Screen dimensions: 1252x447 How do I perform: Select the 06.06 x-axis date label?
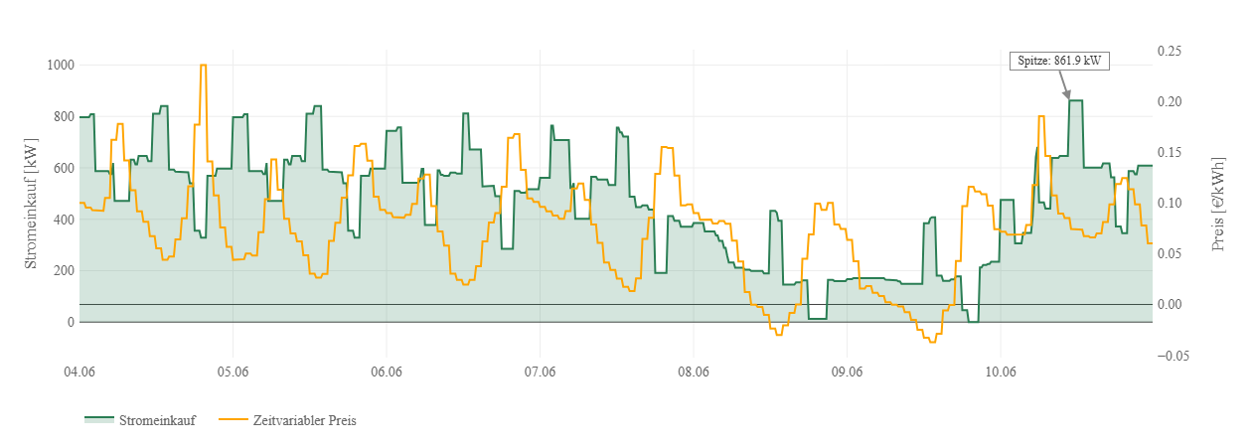(x=386, y=372)
